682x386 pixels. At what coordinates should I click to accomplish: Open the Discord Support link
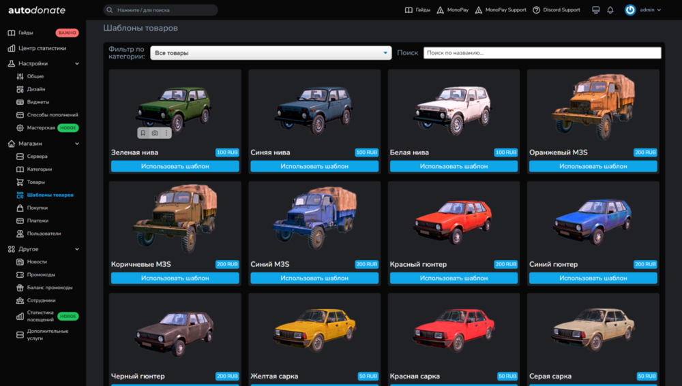[557, 10]
